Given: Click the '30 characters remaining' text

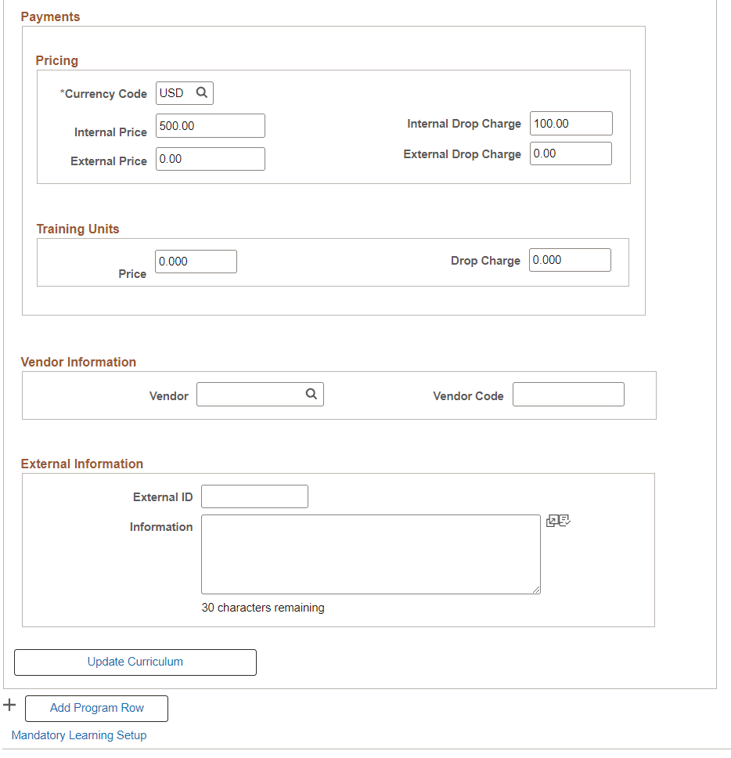Looking at the screenshot, I should (x=263, y=608).
